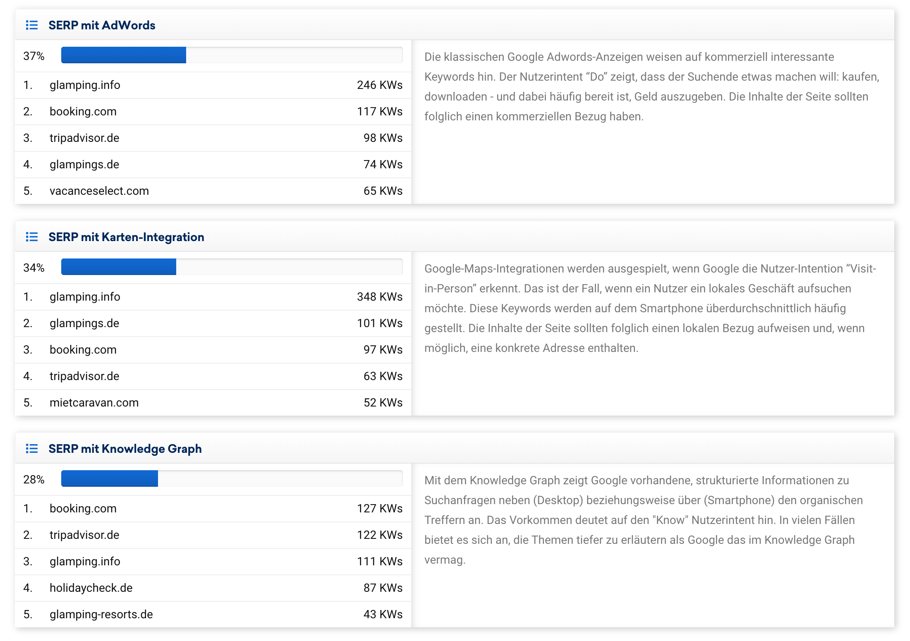Open the SERP mit Knowledge Graph heading
The image size is (910, 641).
125,449
